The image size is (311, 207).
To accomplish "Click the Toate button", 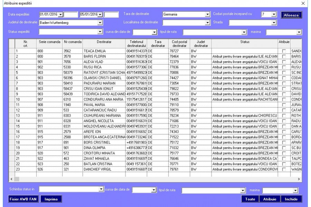I will [x=250, y=199].
